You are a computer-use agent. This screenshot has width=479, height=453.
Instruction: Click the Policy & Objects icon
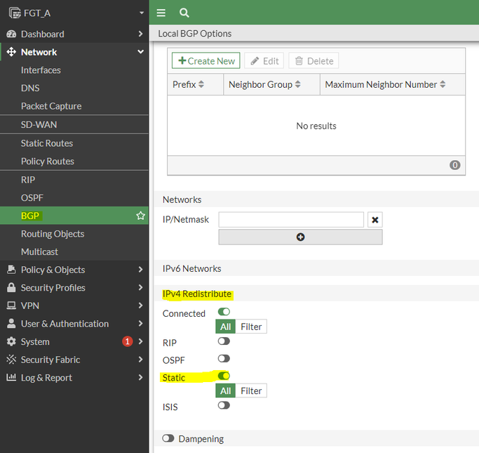pyautogui.click(x=11, y=270)
